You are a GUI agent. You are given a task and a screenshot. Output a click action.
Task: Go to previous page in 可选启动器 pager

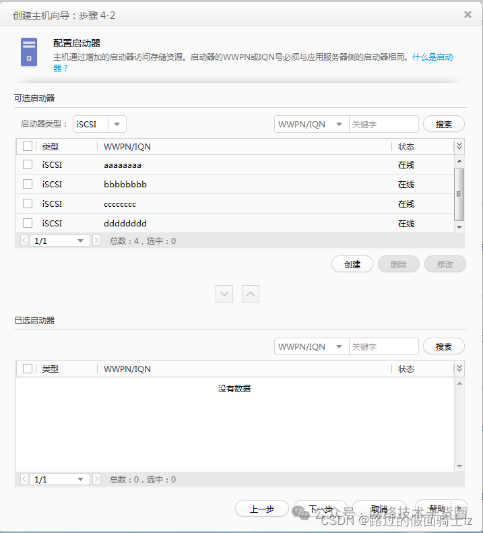coord(24,241)
